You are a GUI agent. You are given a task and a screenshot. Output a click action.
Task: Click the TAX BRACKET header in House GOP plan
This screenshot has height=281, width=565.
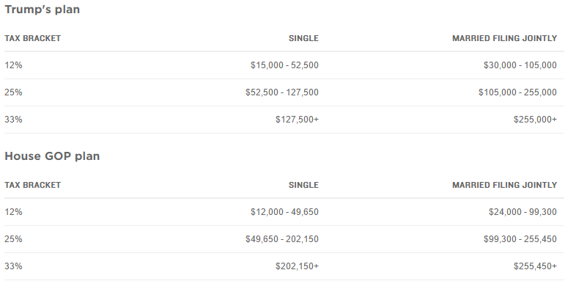click(x=33, y=185)
